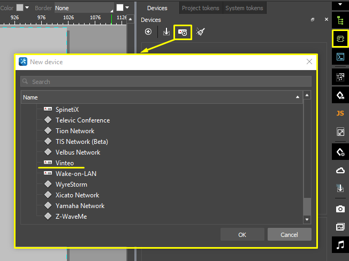Select Vinteo in the device list
Screen dimensions: 349x261
tap(64, 163)
